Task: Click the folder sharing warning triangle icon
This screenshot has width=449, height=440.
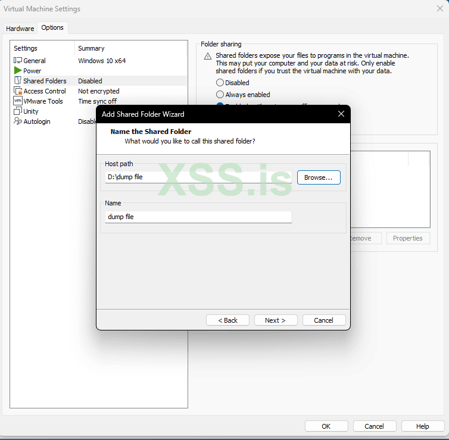Action: (208, 56)
